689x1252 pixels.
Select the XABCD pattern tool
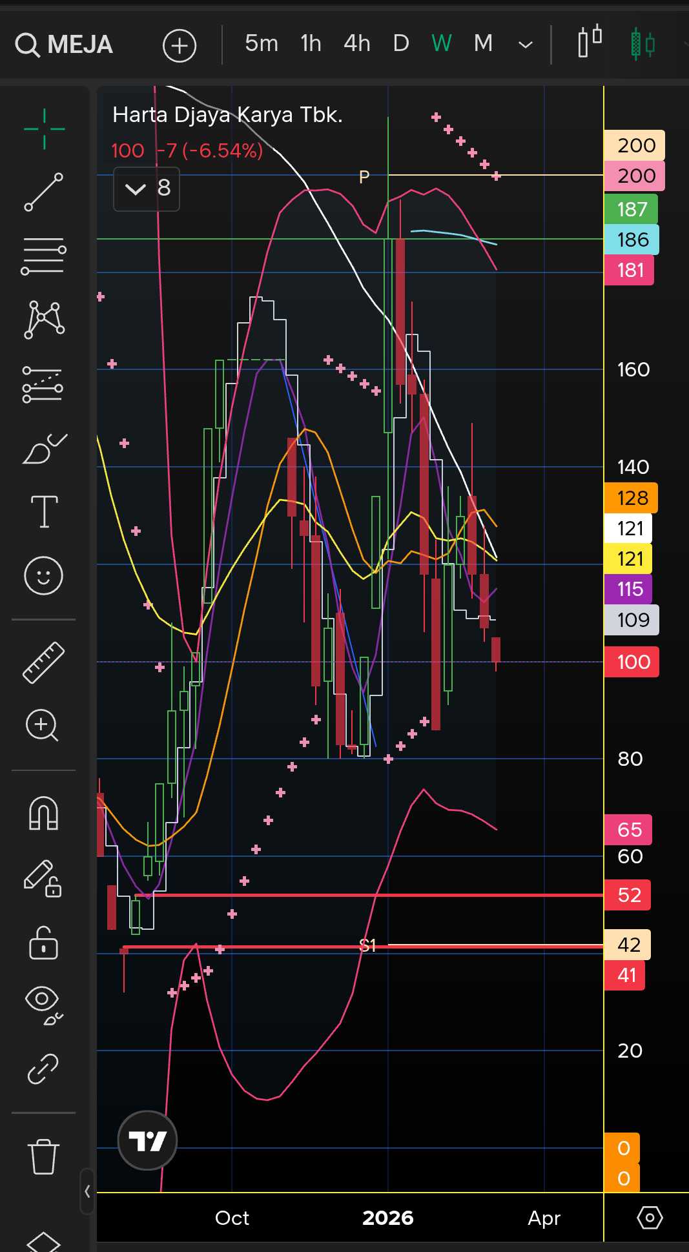[44, 320]
